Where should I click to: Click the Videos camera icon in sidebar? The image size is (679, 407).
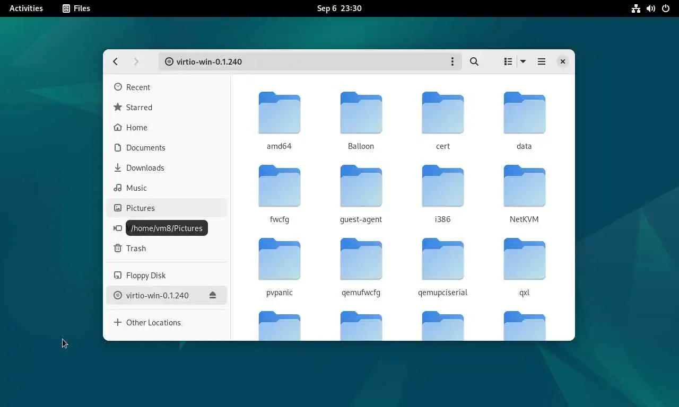[118, 228]
